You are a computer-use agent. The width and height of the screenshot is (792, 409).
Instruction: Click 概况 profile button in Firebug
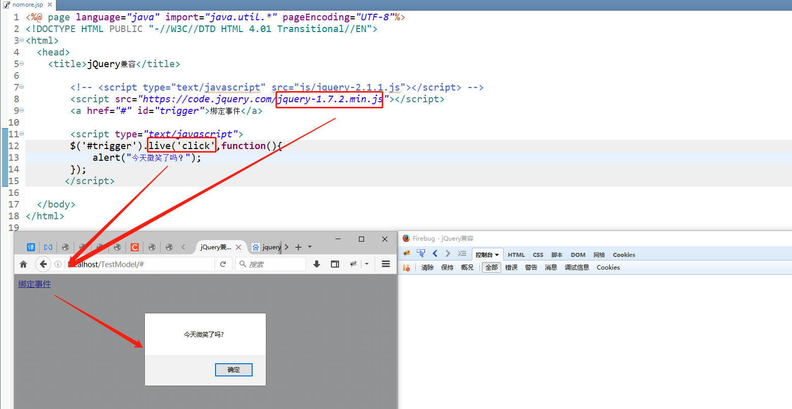(x=467, y=268)
